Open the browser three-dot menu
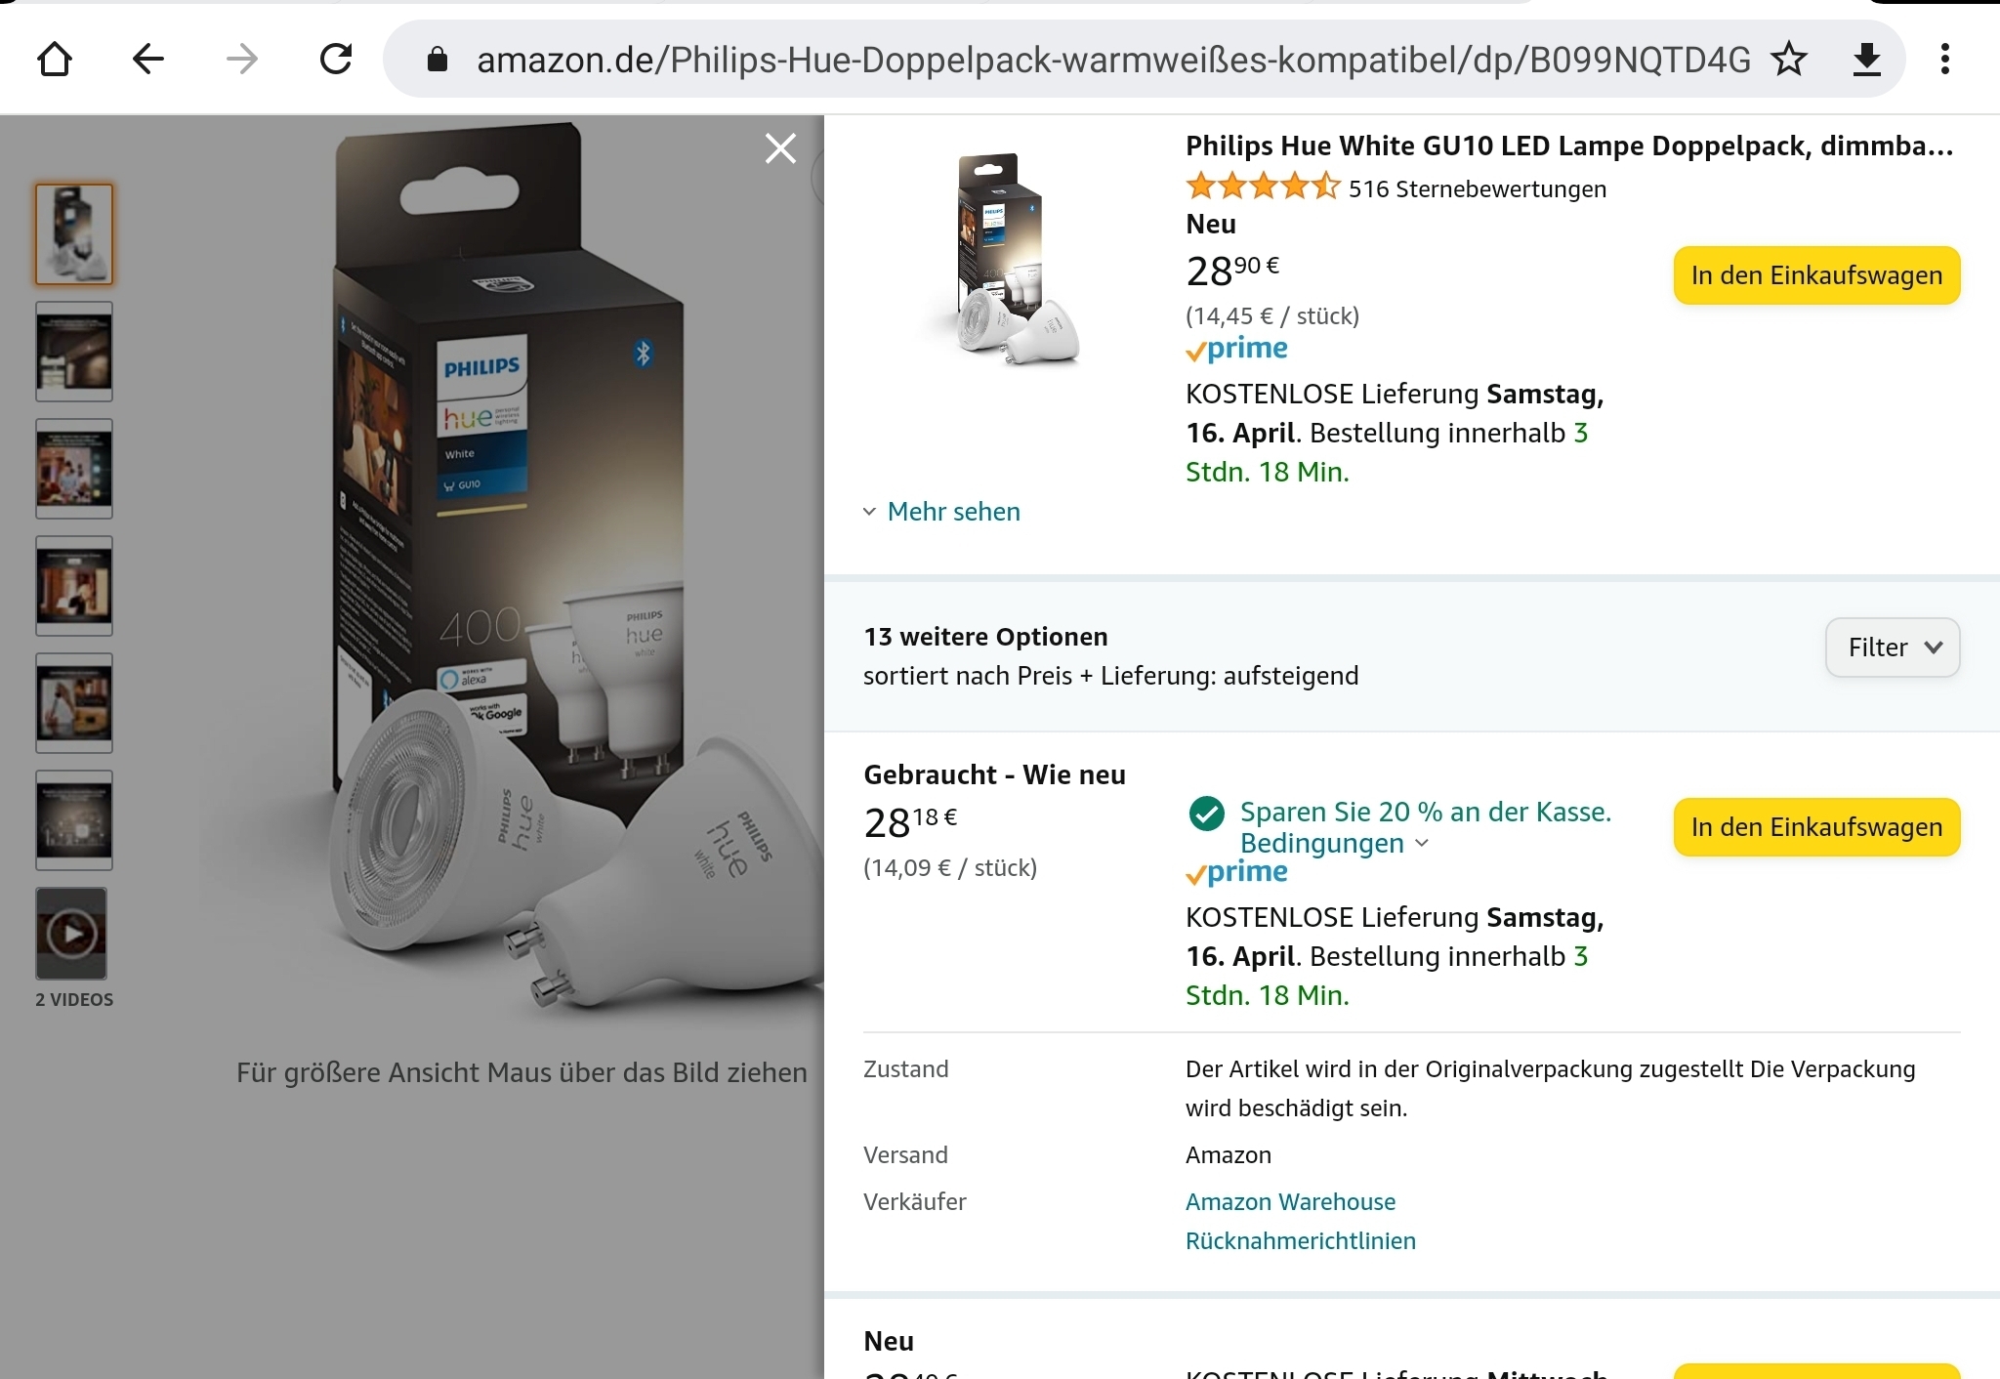 tap(1944, 60)
